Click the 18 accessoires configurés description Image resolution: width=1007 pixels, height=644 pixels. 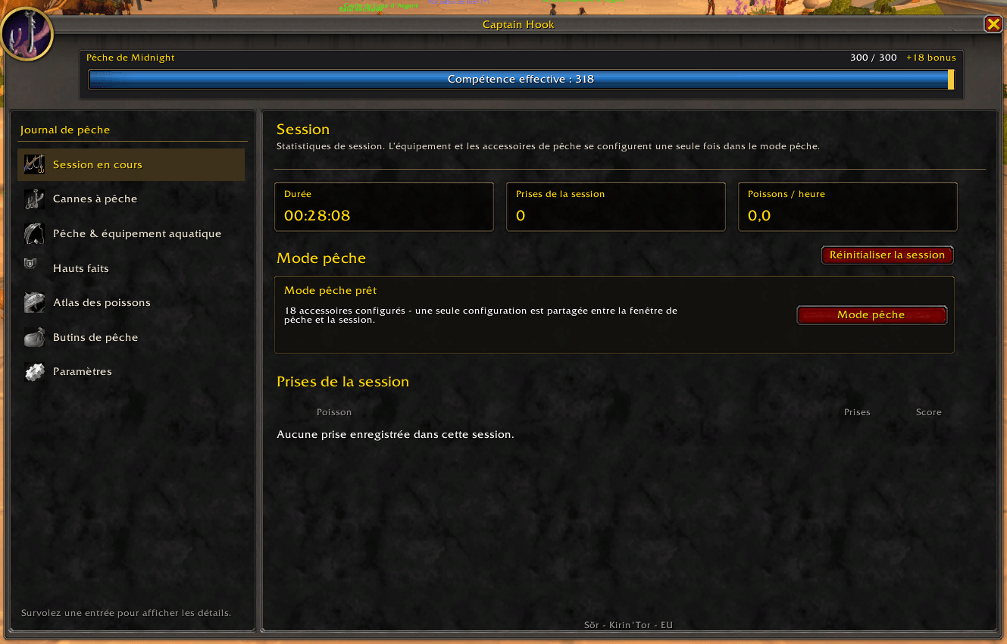pyautogui.click(x=480, y=315)
